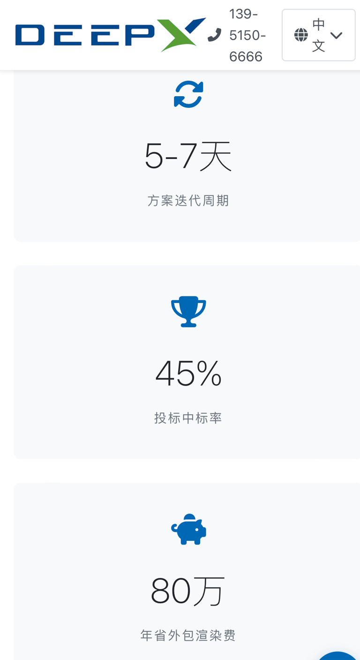Click the 5-7天 statistic

(188, 157)
